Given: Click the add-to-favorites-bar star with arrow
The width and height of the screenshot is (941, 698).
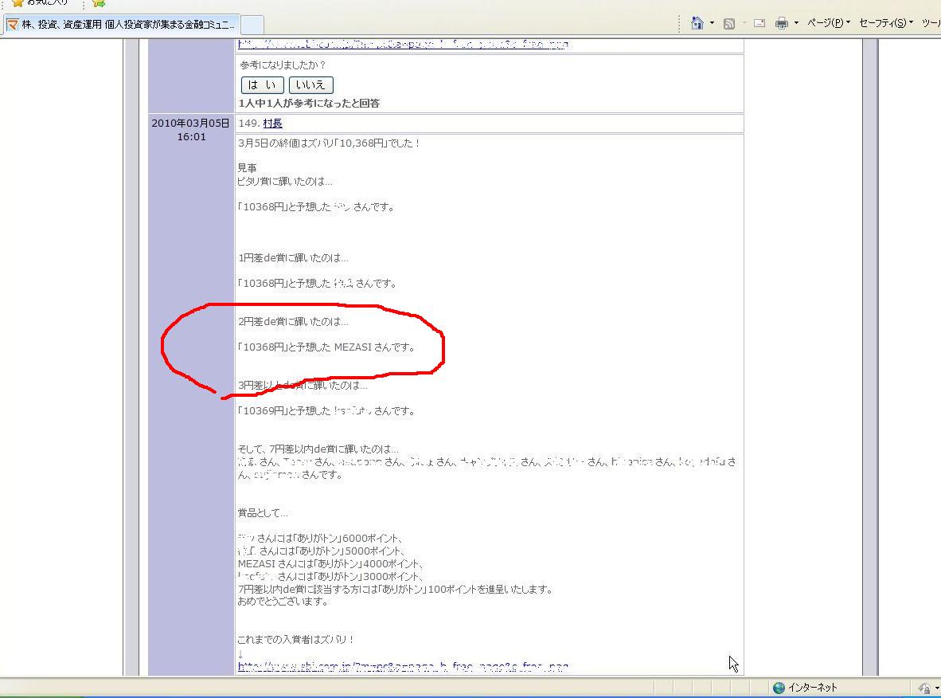Looking at the screenshot, I should (99, 3).
